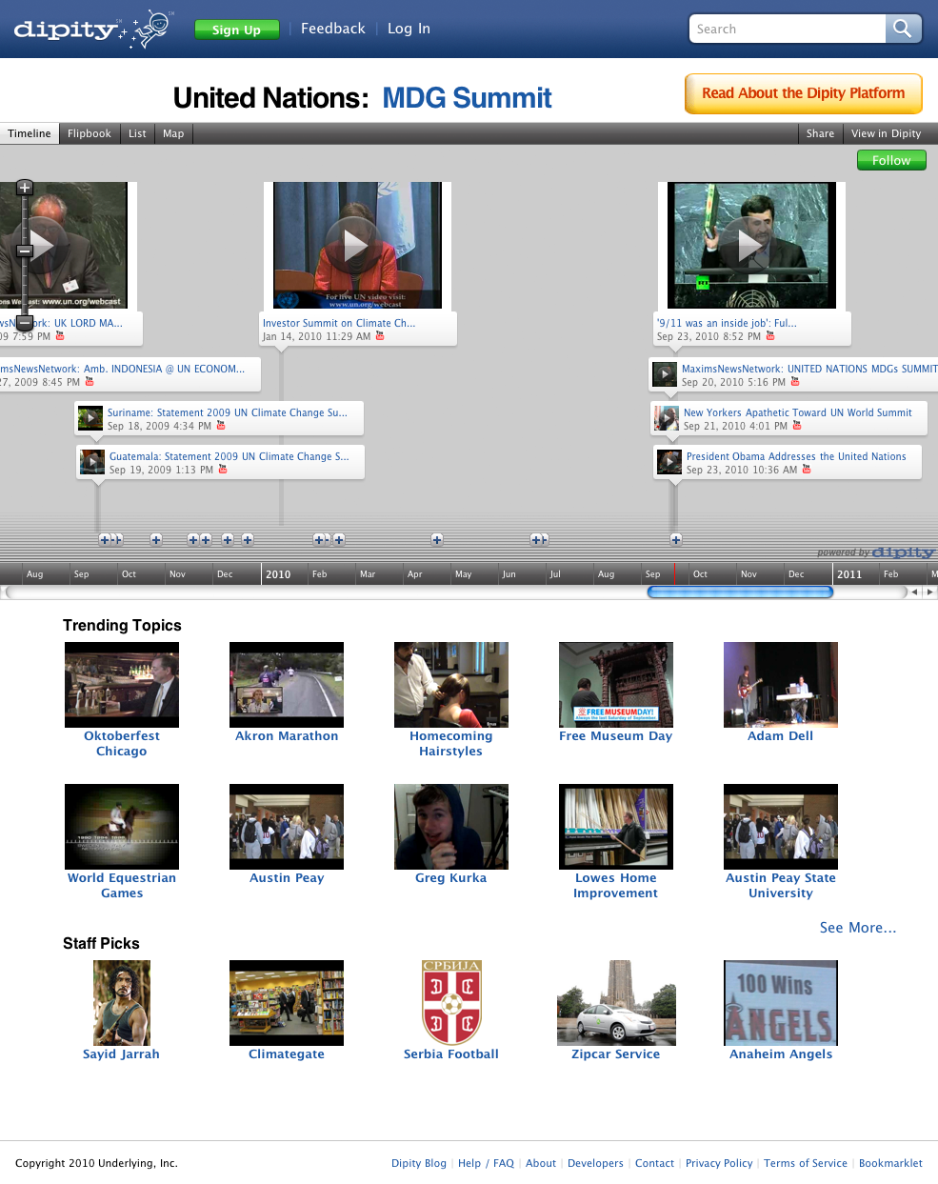Switch to the Flipbook tab
Screen dimensions: 938x1184
pyautogui.click(x=89, y=133)
